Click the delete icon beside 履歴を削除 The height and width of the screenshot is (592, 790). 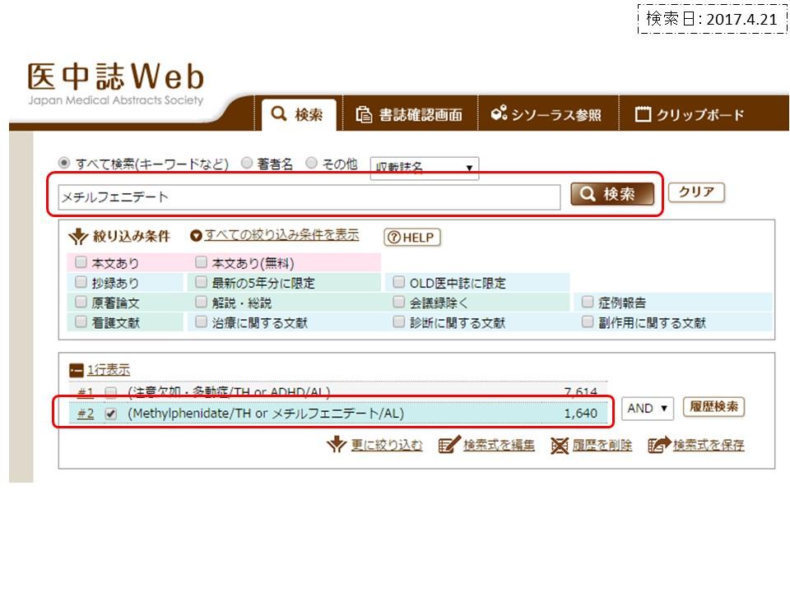pos(560,445)
